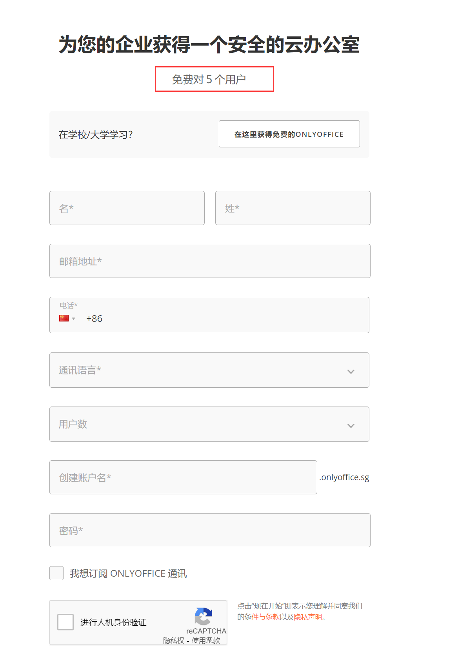The width and height of the screenshot is (458, 659).
Task: Focus the 姓* last name field
Action: pos(293,208)
